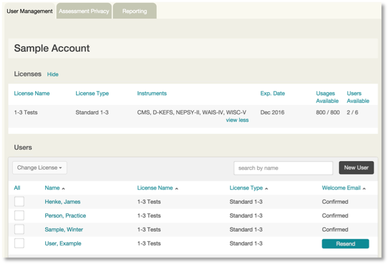
Task: Click 'Confirmed' status for Sample, Winter
Action: coord(335,229)
